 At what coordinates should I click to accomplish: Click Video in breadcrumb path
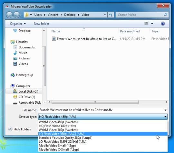pos(85,15)
